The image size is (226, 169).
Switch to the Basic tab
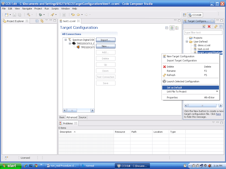(x=62, y=117)
